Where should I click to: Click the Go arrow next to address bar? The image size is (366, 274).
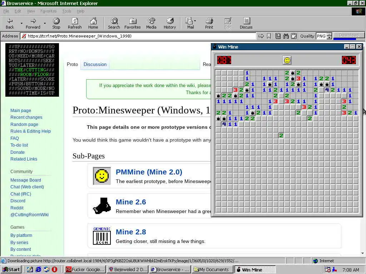[261, 36]
